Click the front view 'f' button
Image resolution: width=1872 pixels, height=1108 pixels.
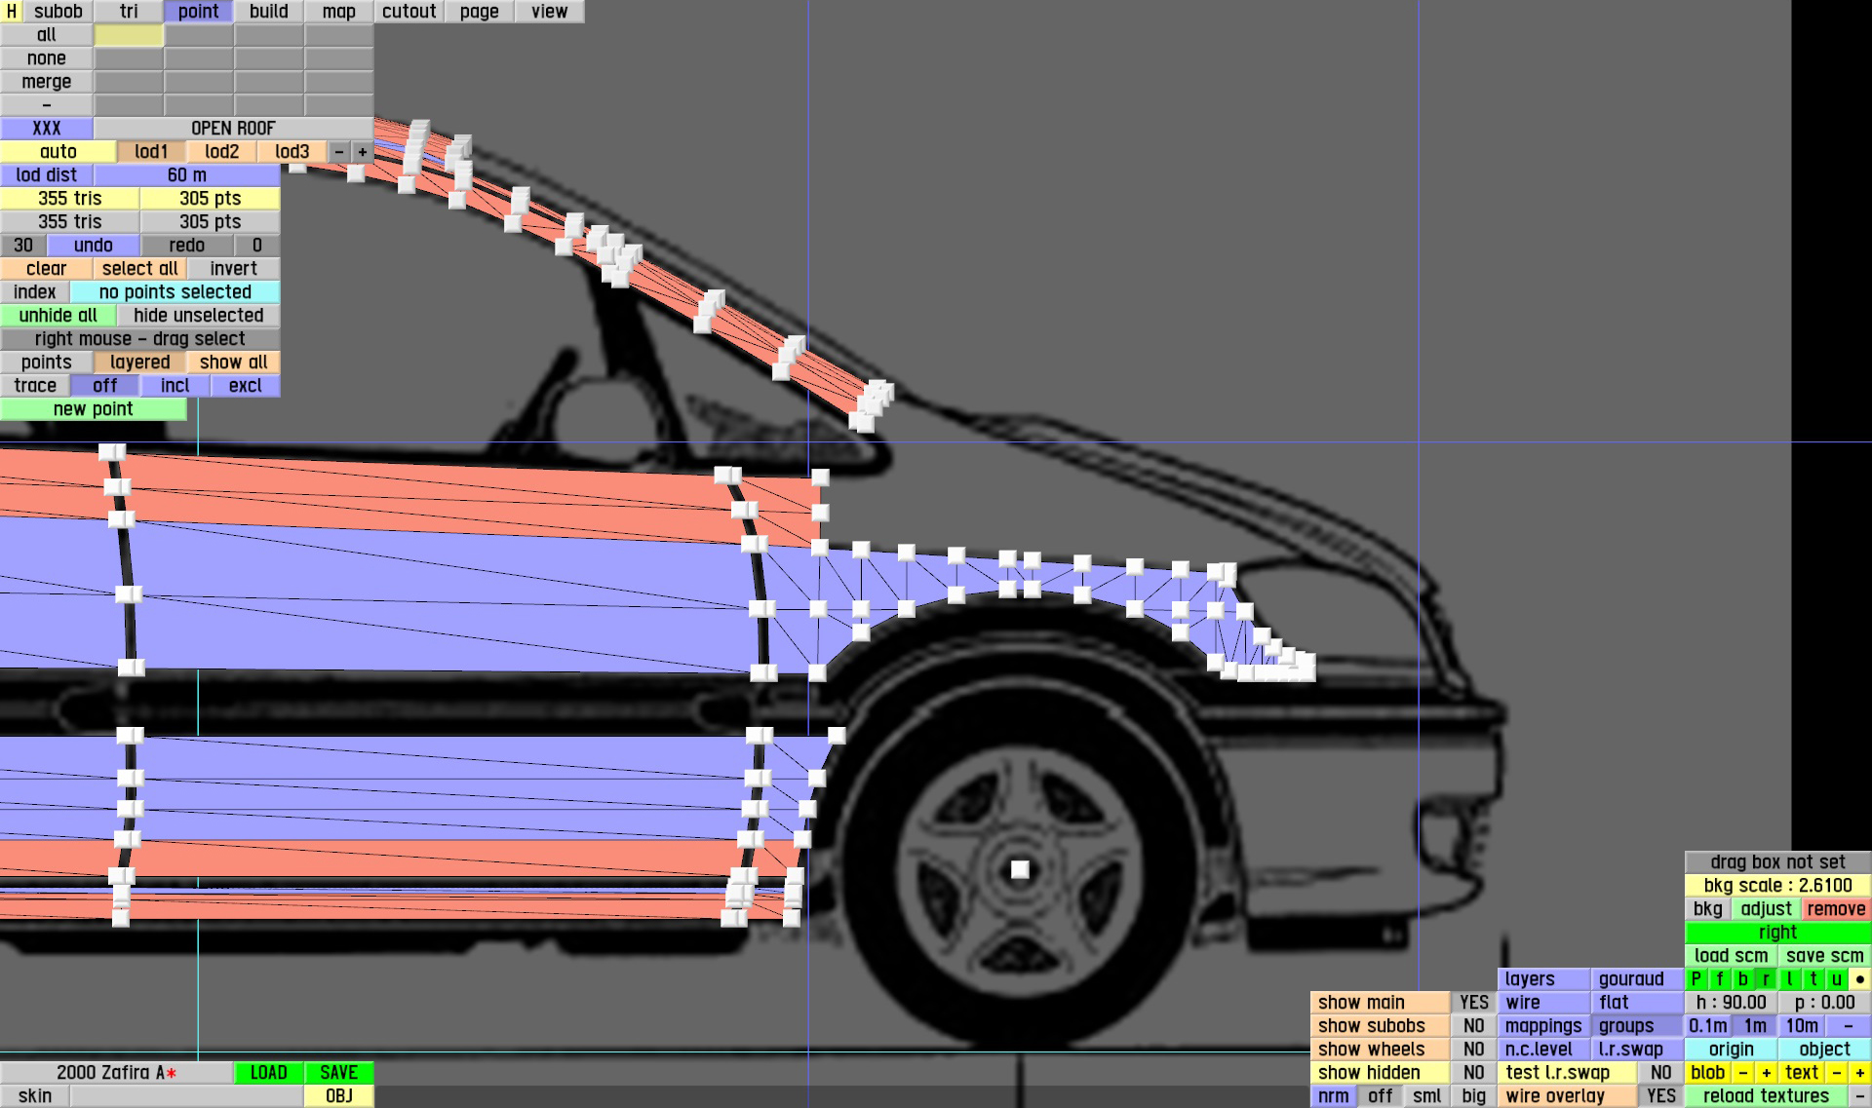click(1719, 979)
